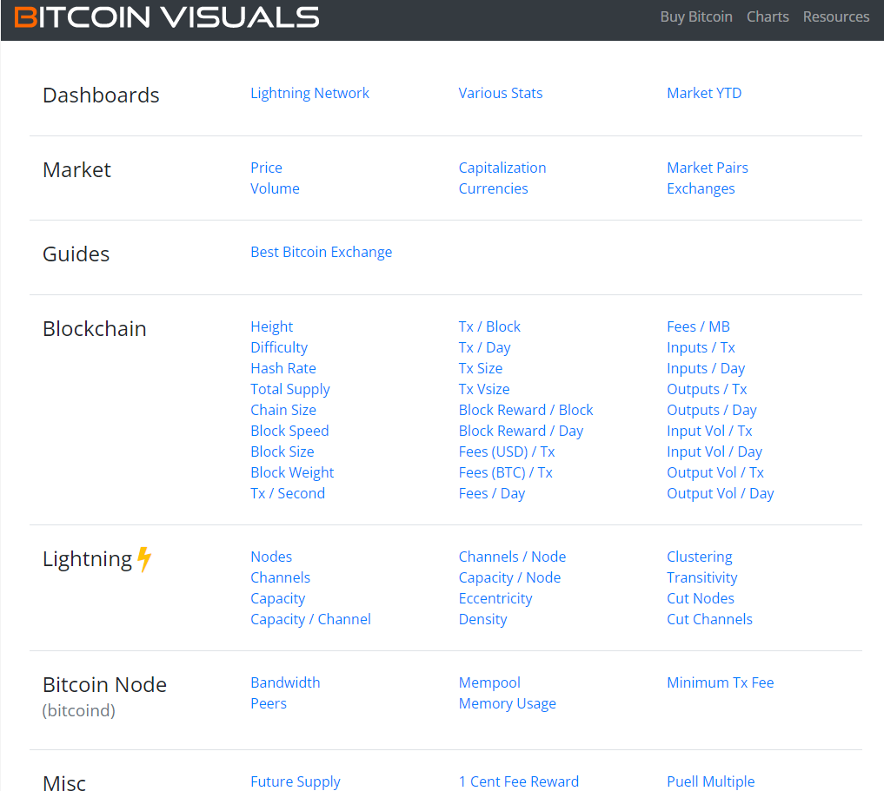Viewport: 884px width, 791px height.
Task: Open the Outputs / Day link
Action: tap(712, 411)
